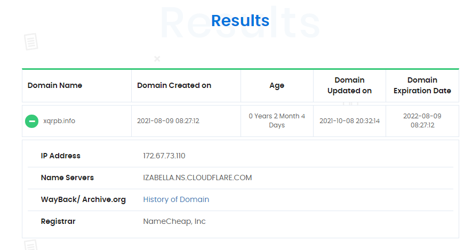Select the NameCheap, Inc registrar value
The image size is (472, 250).
(x=174, y=221)
